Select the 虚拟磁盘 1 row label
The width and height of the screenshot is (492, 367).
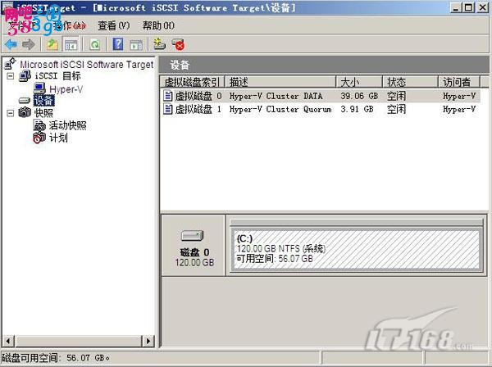[x=198, y=109]
